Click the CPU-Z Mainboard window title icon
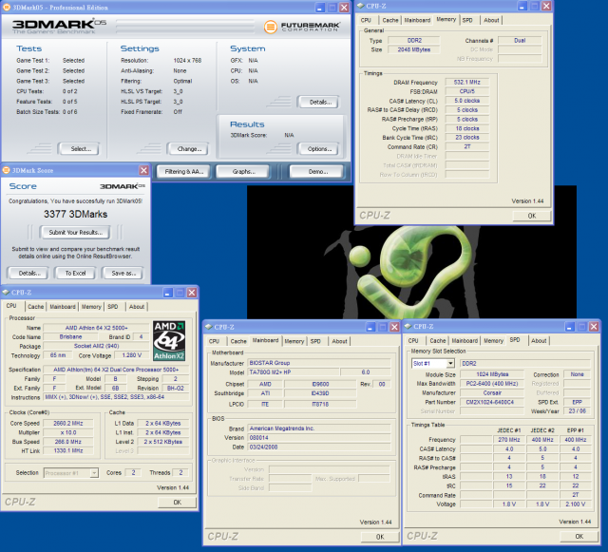This screenshot has height=552, width=608. click(209, 327)
